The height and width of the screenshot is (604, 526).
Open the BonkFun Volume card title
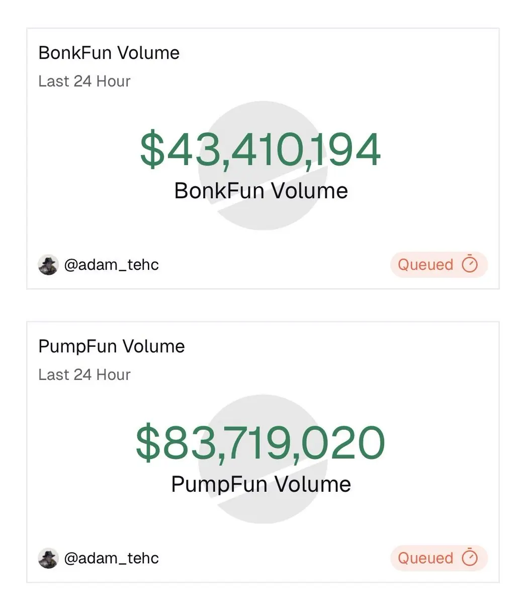(109, 53)
